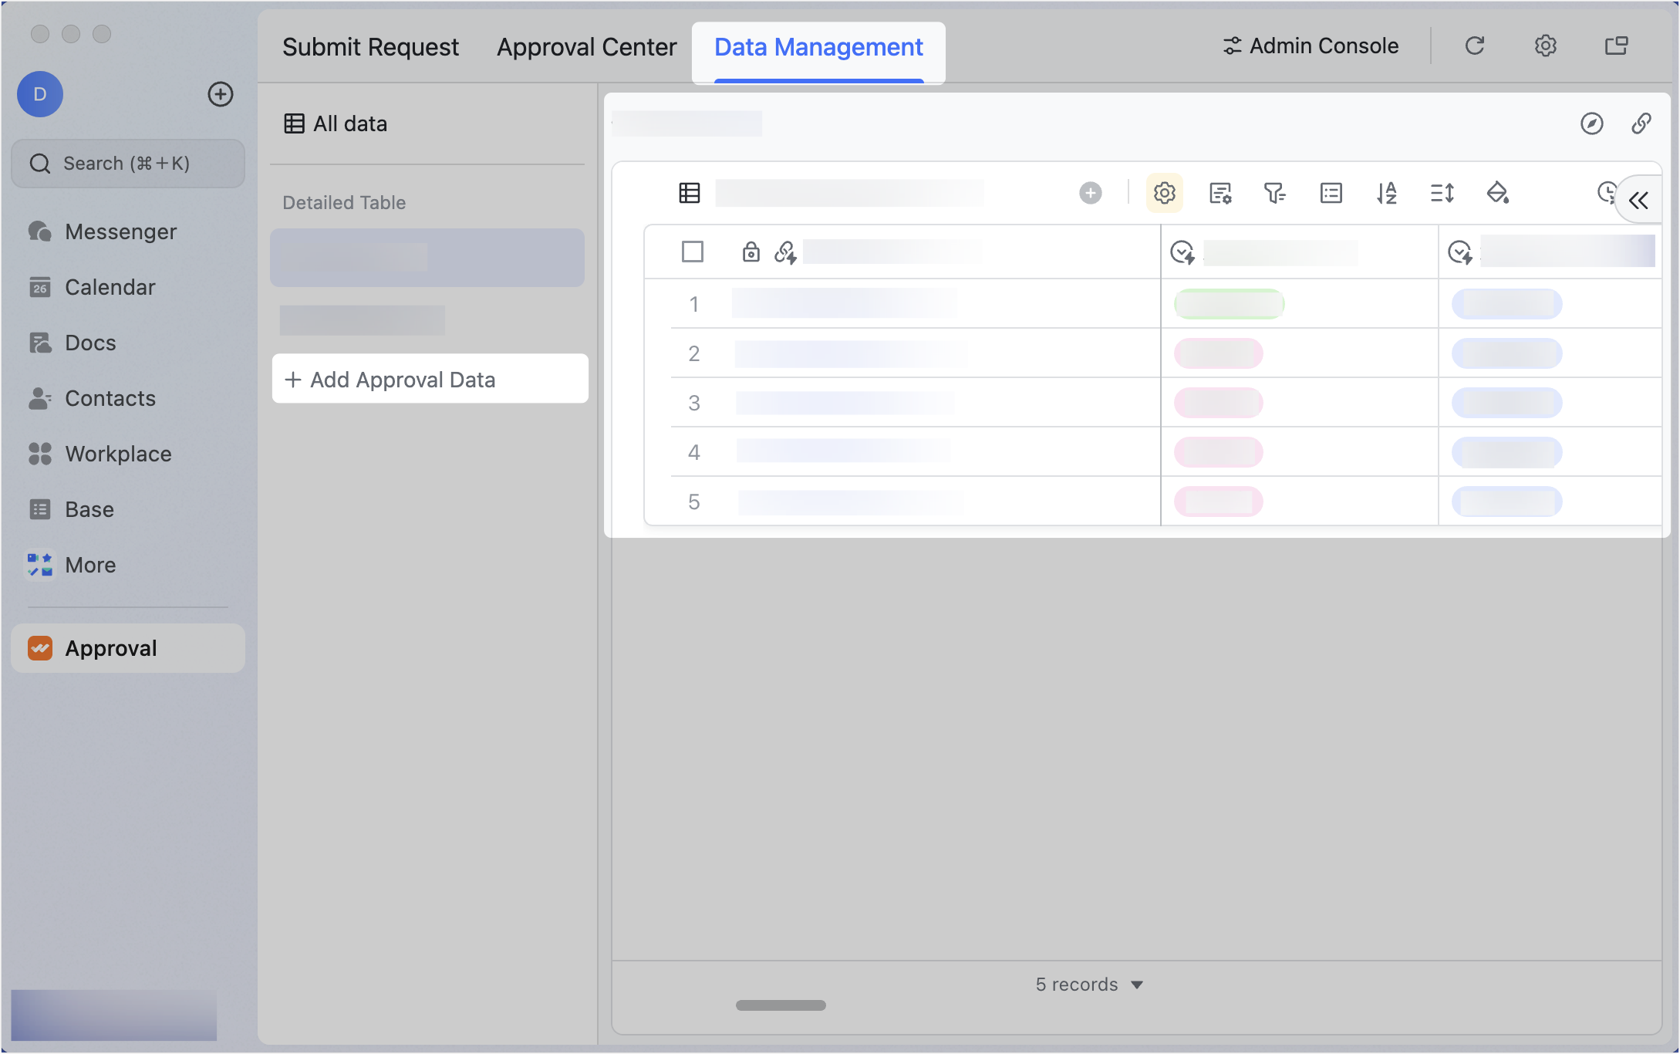The height and width of the screenshot is (1054, 1680).
Task: Open the edit history icon near the collapse arrow
Action: pyautogui.click(x=1606, y=190)
